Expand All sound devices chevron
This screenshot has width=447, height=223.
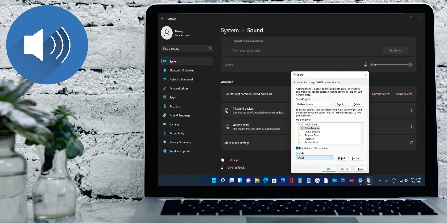412,110
